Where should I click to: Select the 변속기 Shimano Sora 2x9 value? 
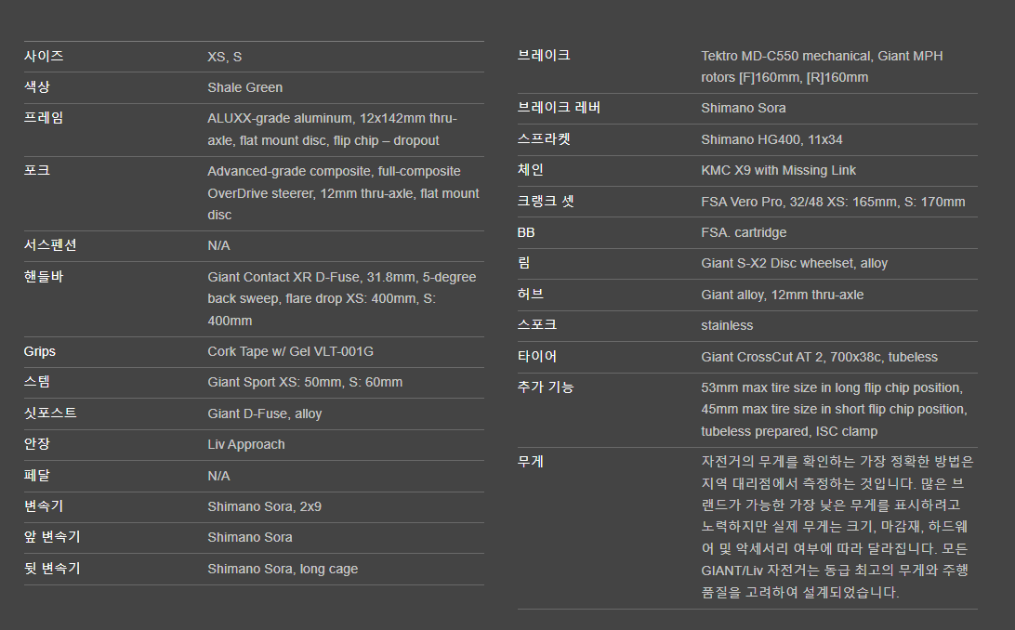click(264, 506)
